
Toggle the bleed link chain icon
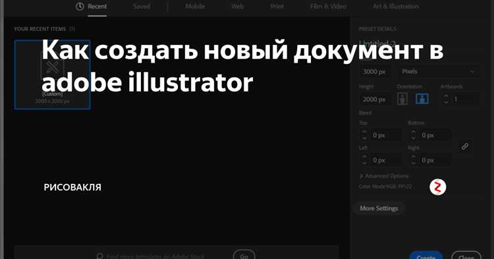click(x=465, y=146)
